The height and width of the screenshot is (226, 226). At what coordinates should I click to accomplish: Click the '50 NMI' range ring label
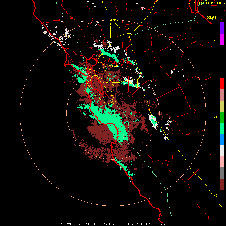point(113,66)
